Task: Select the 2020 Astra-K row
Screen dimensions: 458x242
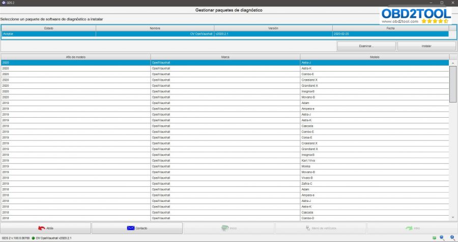Action: (x=225, y=68)
